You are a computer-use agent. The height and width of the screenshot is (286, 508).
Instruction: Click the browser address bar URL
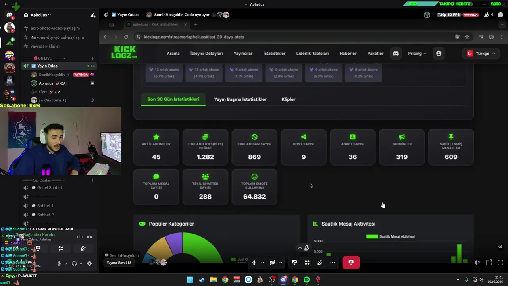[x=194, y=37]
